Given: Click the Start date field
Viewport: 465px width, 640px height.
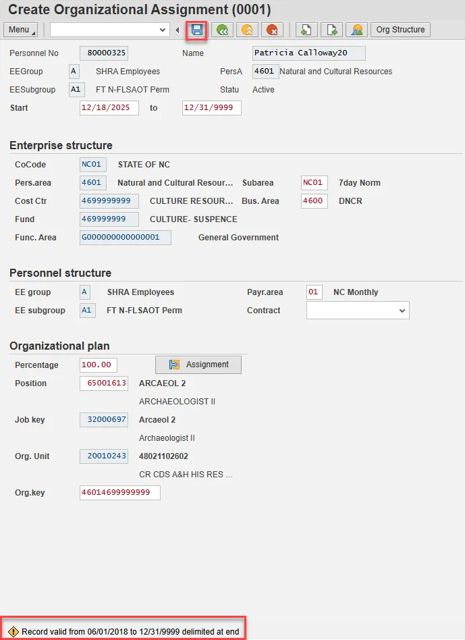Looking at the screenshot, I should pyautogui.click(x=109, y=108).
